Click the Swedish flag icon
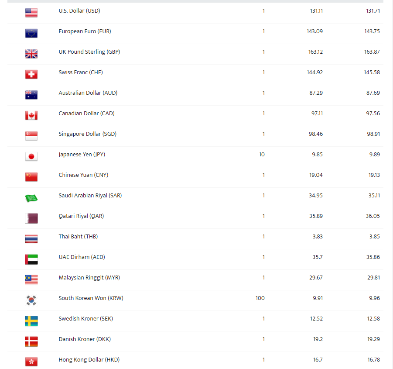 point(31,321)
